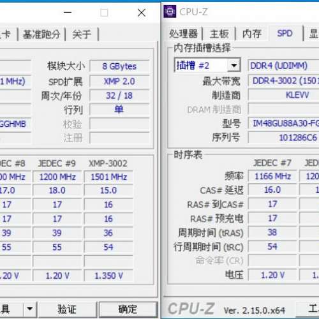The image size is (319, 319).
Task: Click the 1501 MHz XMP-3002 frequency cell
Action: point(108,177)
